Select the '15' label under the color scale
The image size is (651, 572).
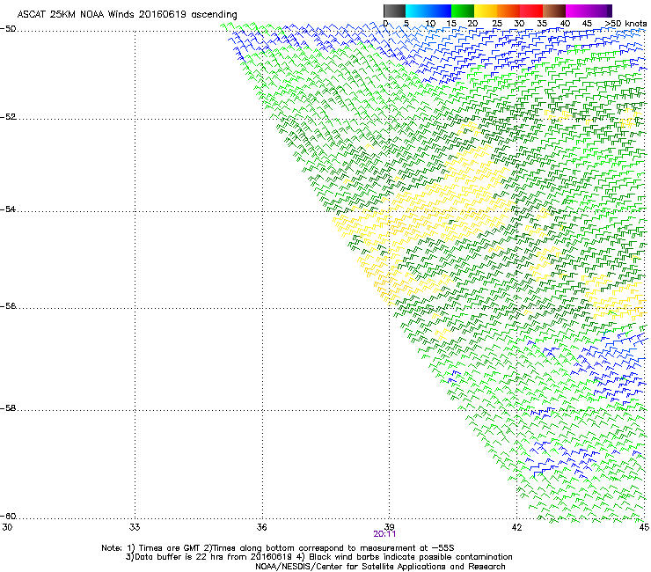tap(451, 24)
